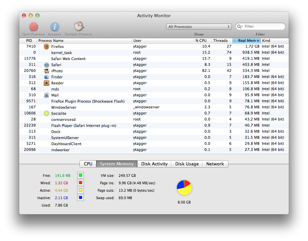Click into the Filter search field

click(x=260, y=27)
